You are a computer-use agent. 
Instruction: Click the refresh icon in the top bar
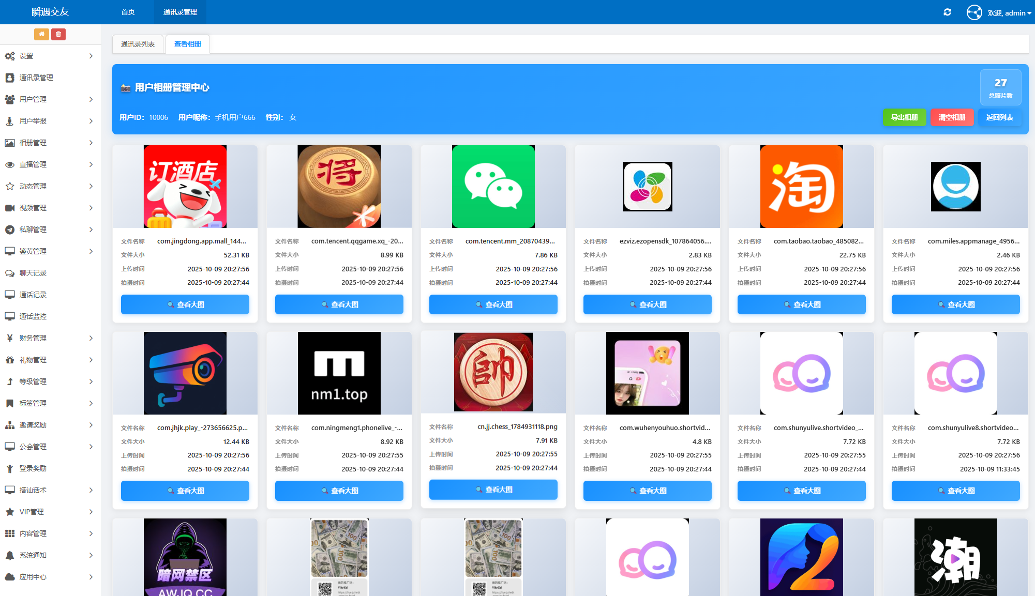pos(948,12)
